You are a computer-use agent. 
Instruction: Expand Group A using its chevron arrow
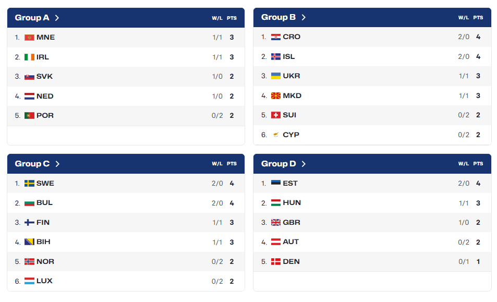pyautogui.click(x=57, y=18)
